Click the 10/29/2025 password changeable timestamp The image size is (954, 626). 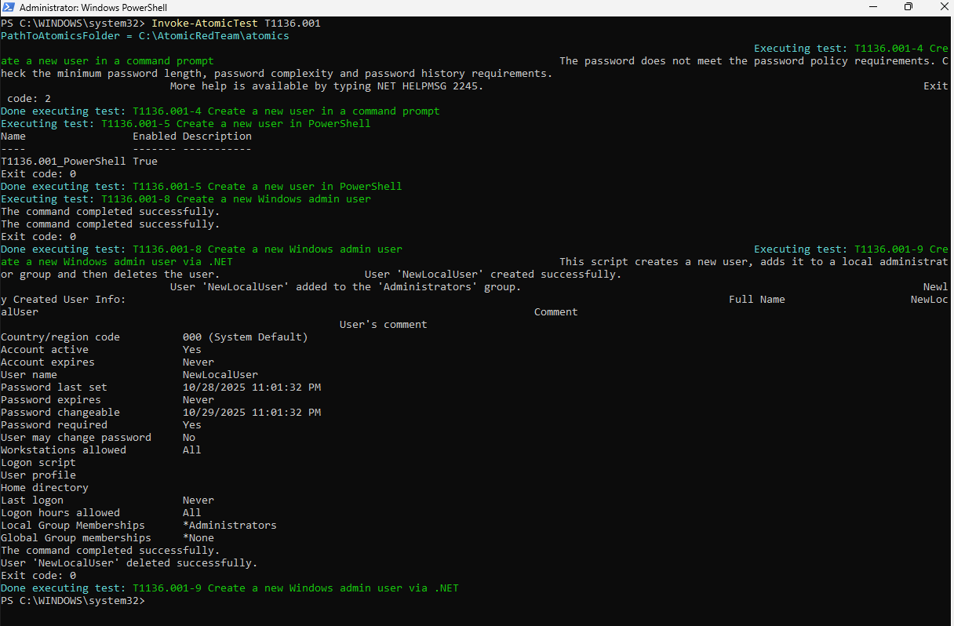251,413
